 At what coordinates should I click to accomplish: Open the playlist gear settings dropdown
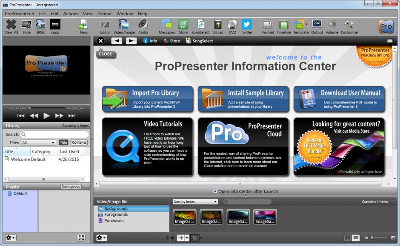click(11, 238)
